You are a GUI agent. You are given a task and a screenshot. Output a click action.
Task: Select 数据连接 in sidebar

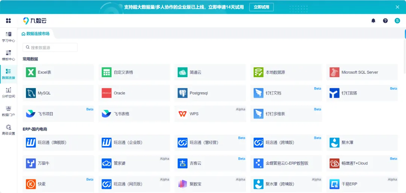9,74
